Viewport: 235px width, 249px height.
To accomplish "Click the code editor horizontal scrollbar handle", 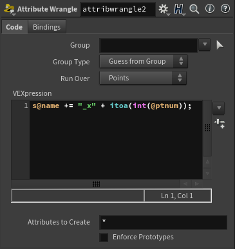I will click(x=96, y=184).
